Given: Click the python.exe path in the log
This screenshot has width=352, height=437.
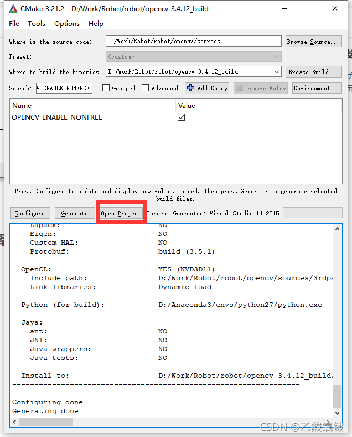Looking at the screenshot, I should coord(240,305).
